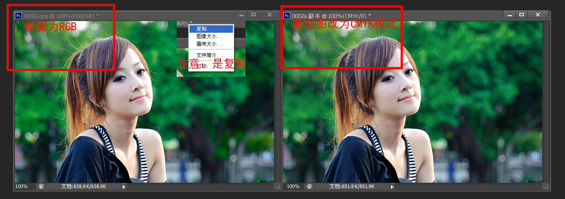This screenshot has width=565, height=199.
Task: Click the 100% zoom field in 0002a 副本 window
Action: coord(294,186)
